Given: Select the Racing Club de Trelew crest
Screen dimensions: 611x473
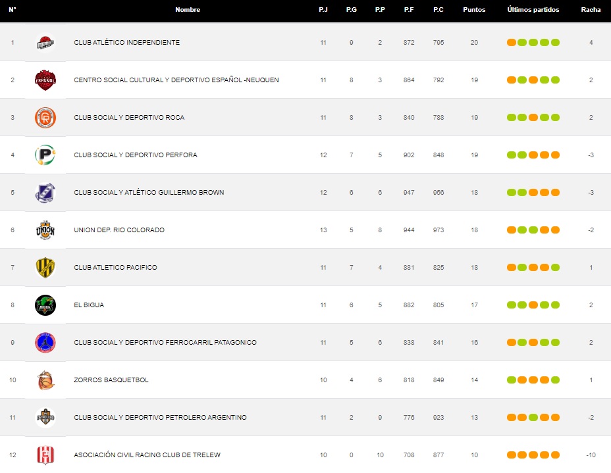Looking at the screenshot, I should pyautogui.click(x=45, y=455).
